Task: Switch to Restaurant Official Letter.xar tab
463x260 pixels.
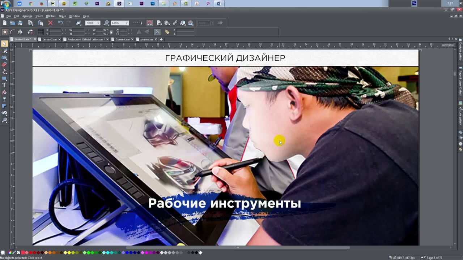Action: pos(86,39)
